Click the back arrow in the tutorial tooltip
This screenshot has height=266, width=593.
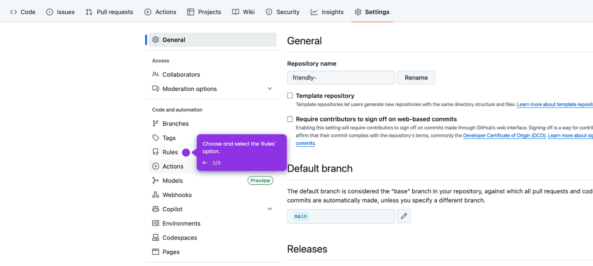click(x=205, y=163)
